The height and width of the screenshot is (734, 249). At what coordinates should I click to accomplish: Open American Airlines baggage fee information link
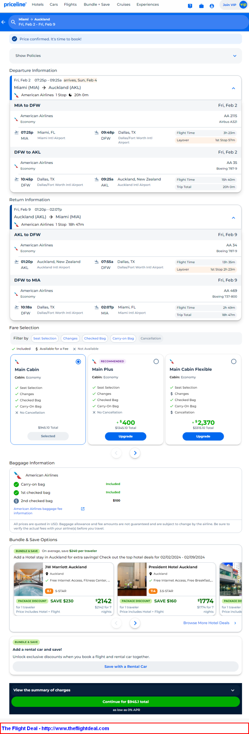(38, 511)
